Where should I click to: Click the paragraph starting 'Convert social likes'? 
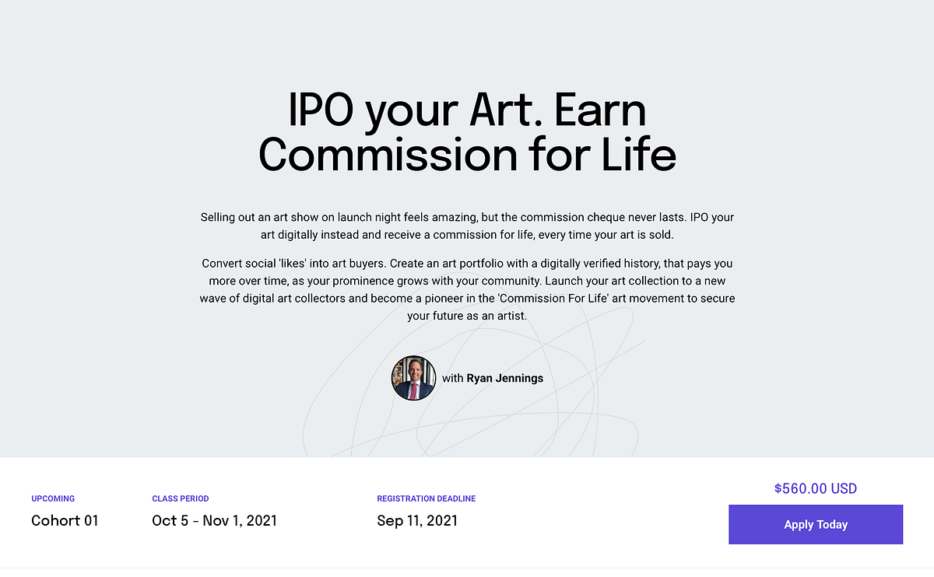[x=467, y=289]
